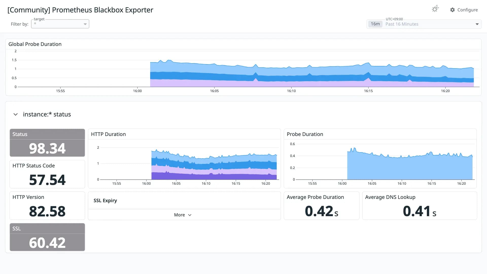Click the Filter by label
Screen dimensions: 487x274
tap(20, 24)
